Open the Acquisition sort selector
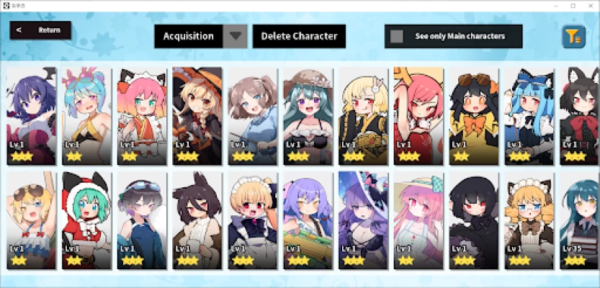 click(189, 36)
